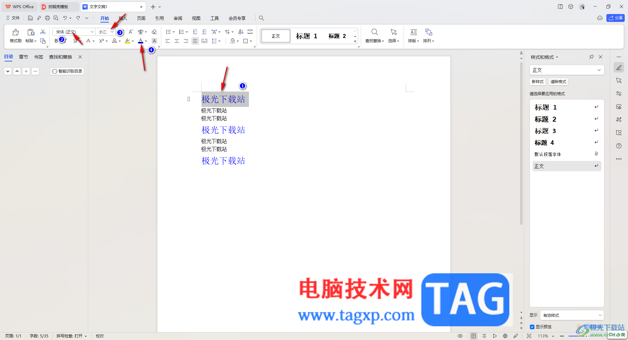Click the Undo arrow icon
628x340 pixels.
point(65,18)
